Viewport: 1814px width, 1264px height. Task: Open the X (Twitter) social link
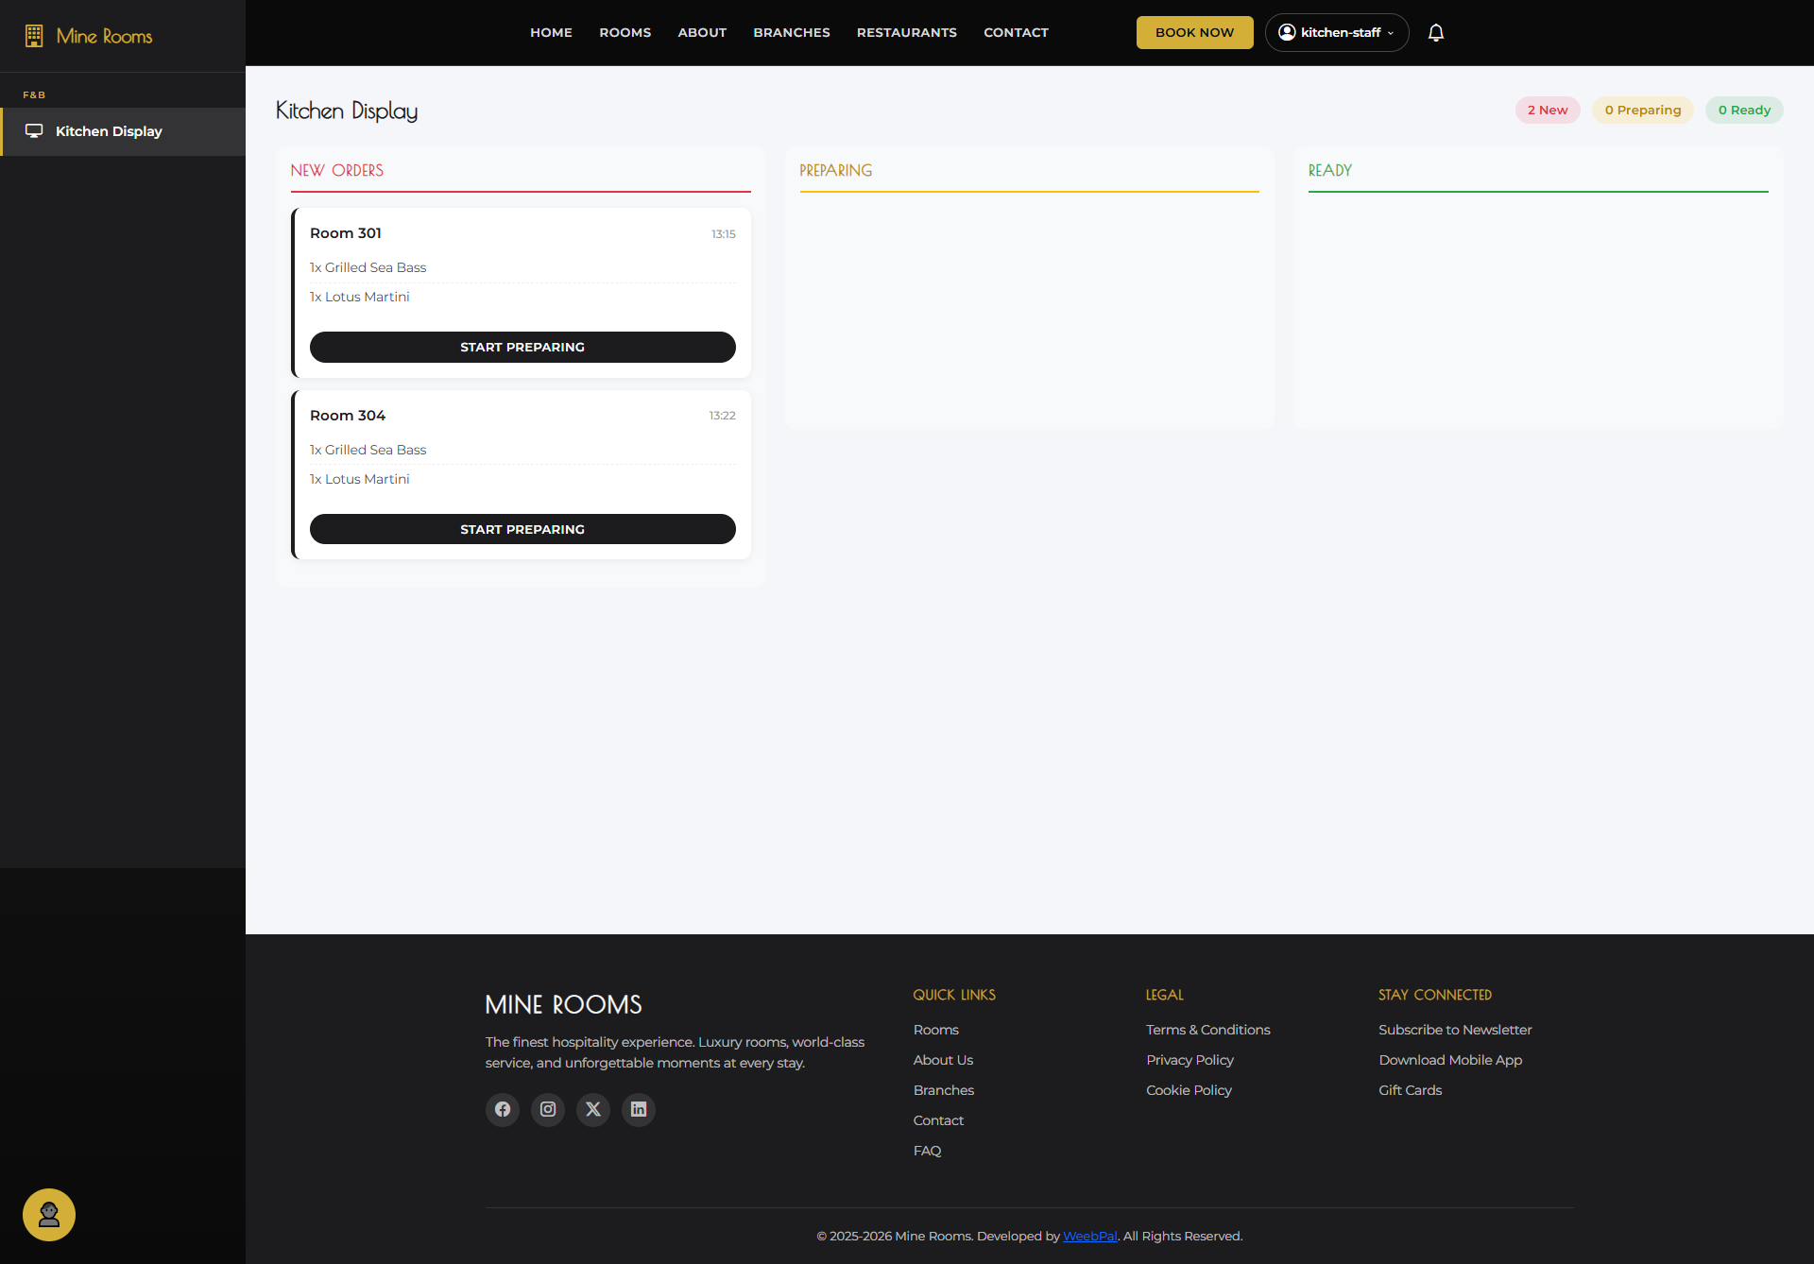click(x=593, y=1109)
